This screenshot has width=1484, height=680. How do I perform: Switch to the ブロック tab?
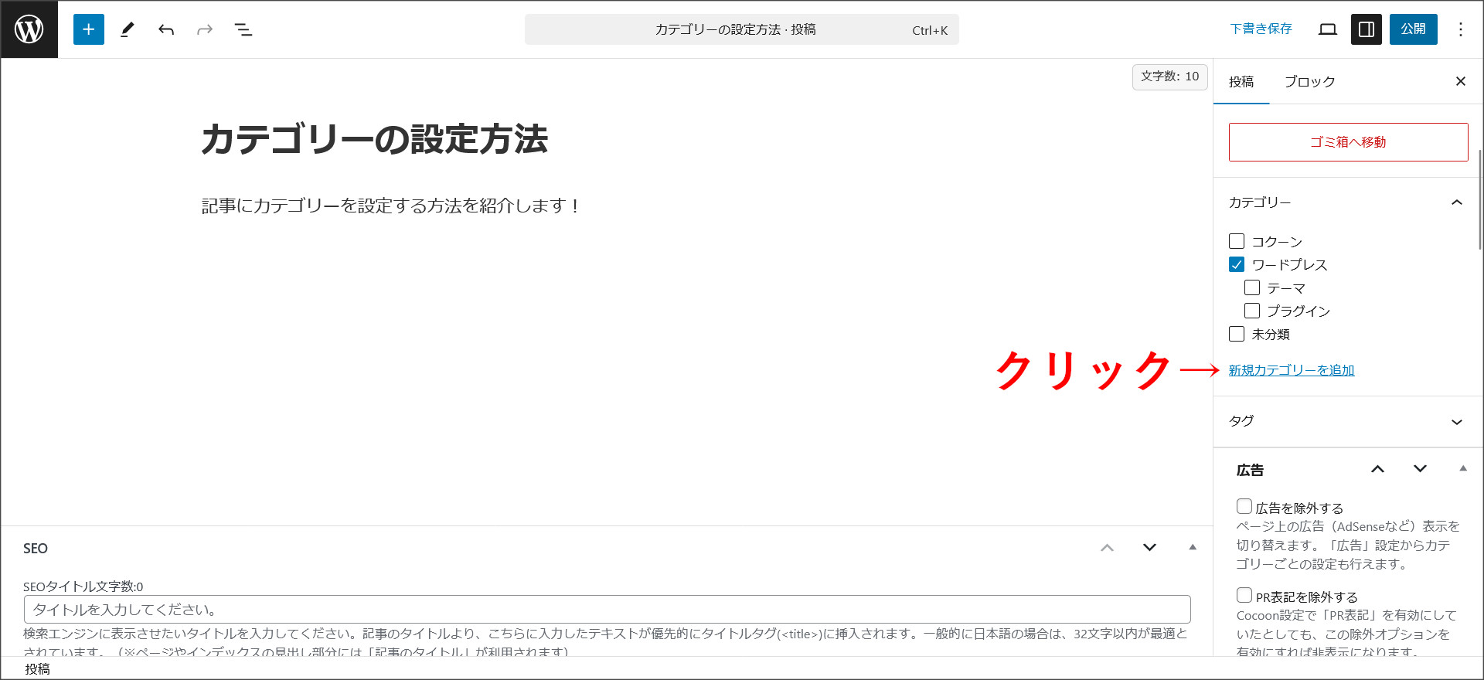pyautogui.click(x=1309, y=81)
